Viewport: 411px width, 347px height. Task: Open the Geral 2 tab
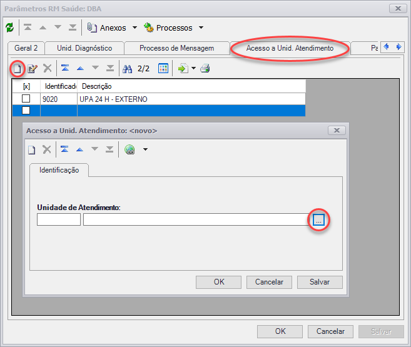(x=26, y=48)
